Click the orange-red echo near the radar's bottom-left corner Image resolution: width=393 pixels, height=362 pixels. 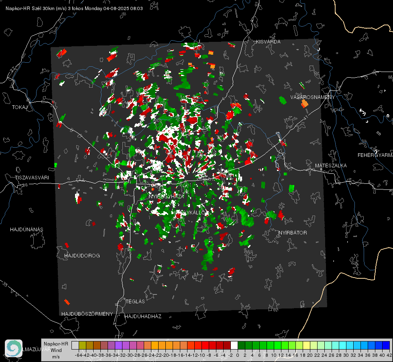point(67,302)
